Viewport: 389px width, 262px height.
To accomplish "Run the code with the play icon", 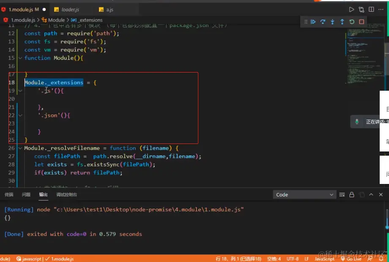I will tap(351, 9).
